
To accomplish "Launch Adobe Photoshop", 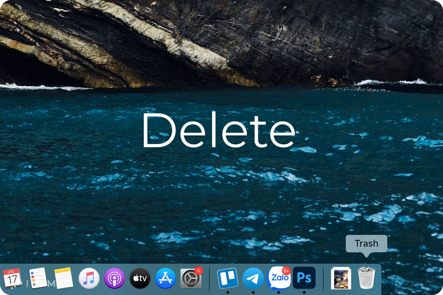I will coord(305,277).
